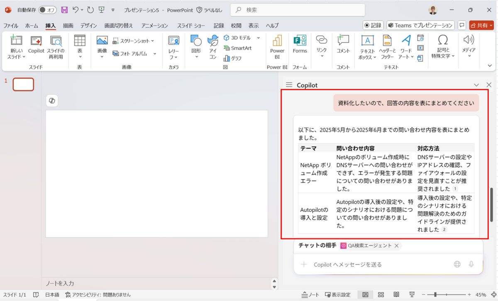498x301 pixels.
Task: Toggle the ノート button in status bar
Action: (310, 295)
